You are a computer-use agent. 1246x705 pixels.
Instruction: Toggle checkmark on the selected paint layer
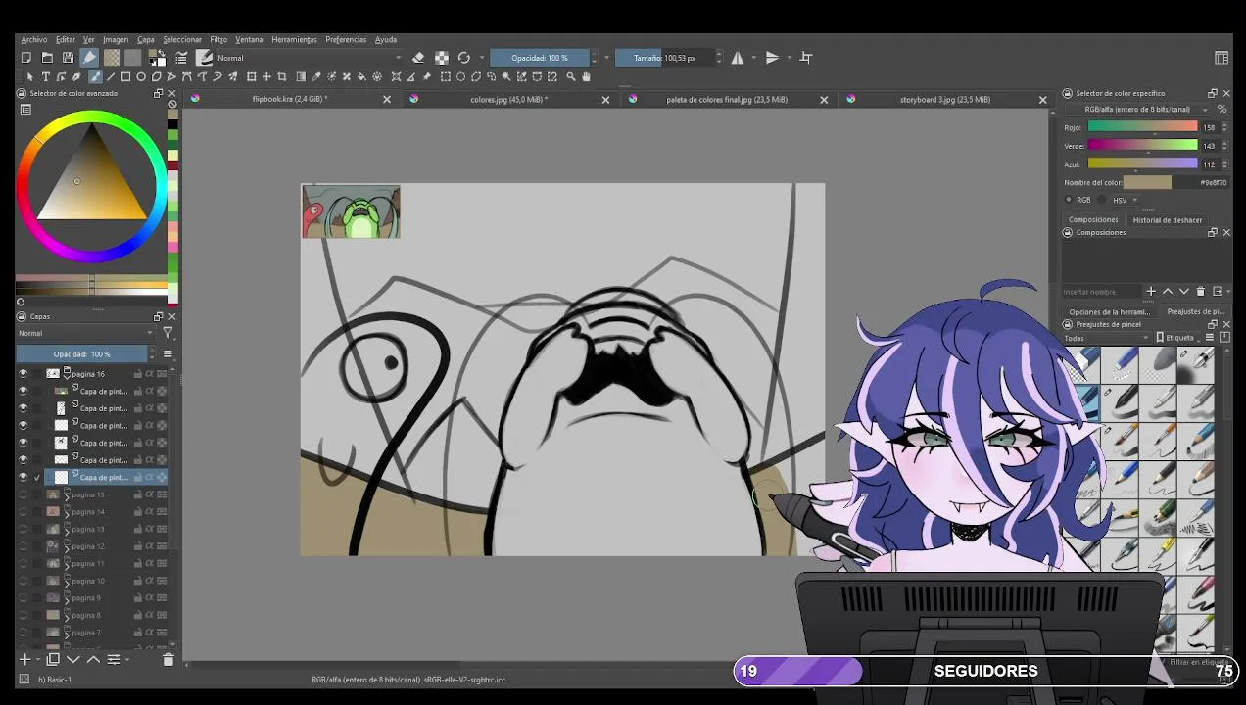[x=37, y=477]
